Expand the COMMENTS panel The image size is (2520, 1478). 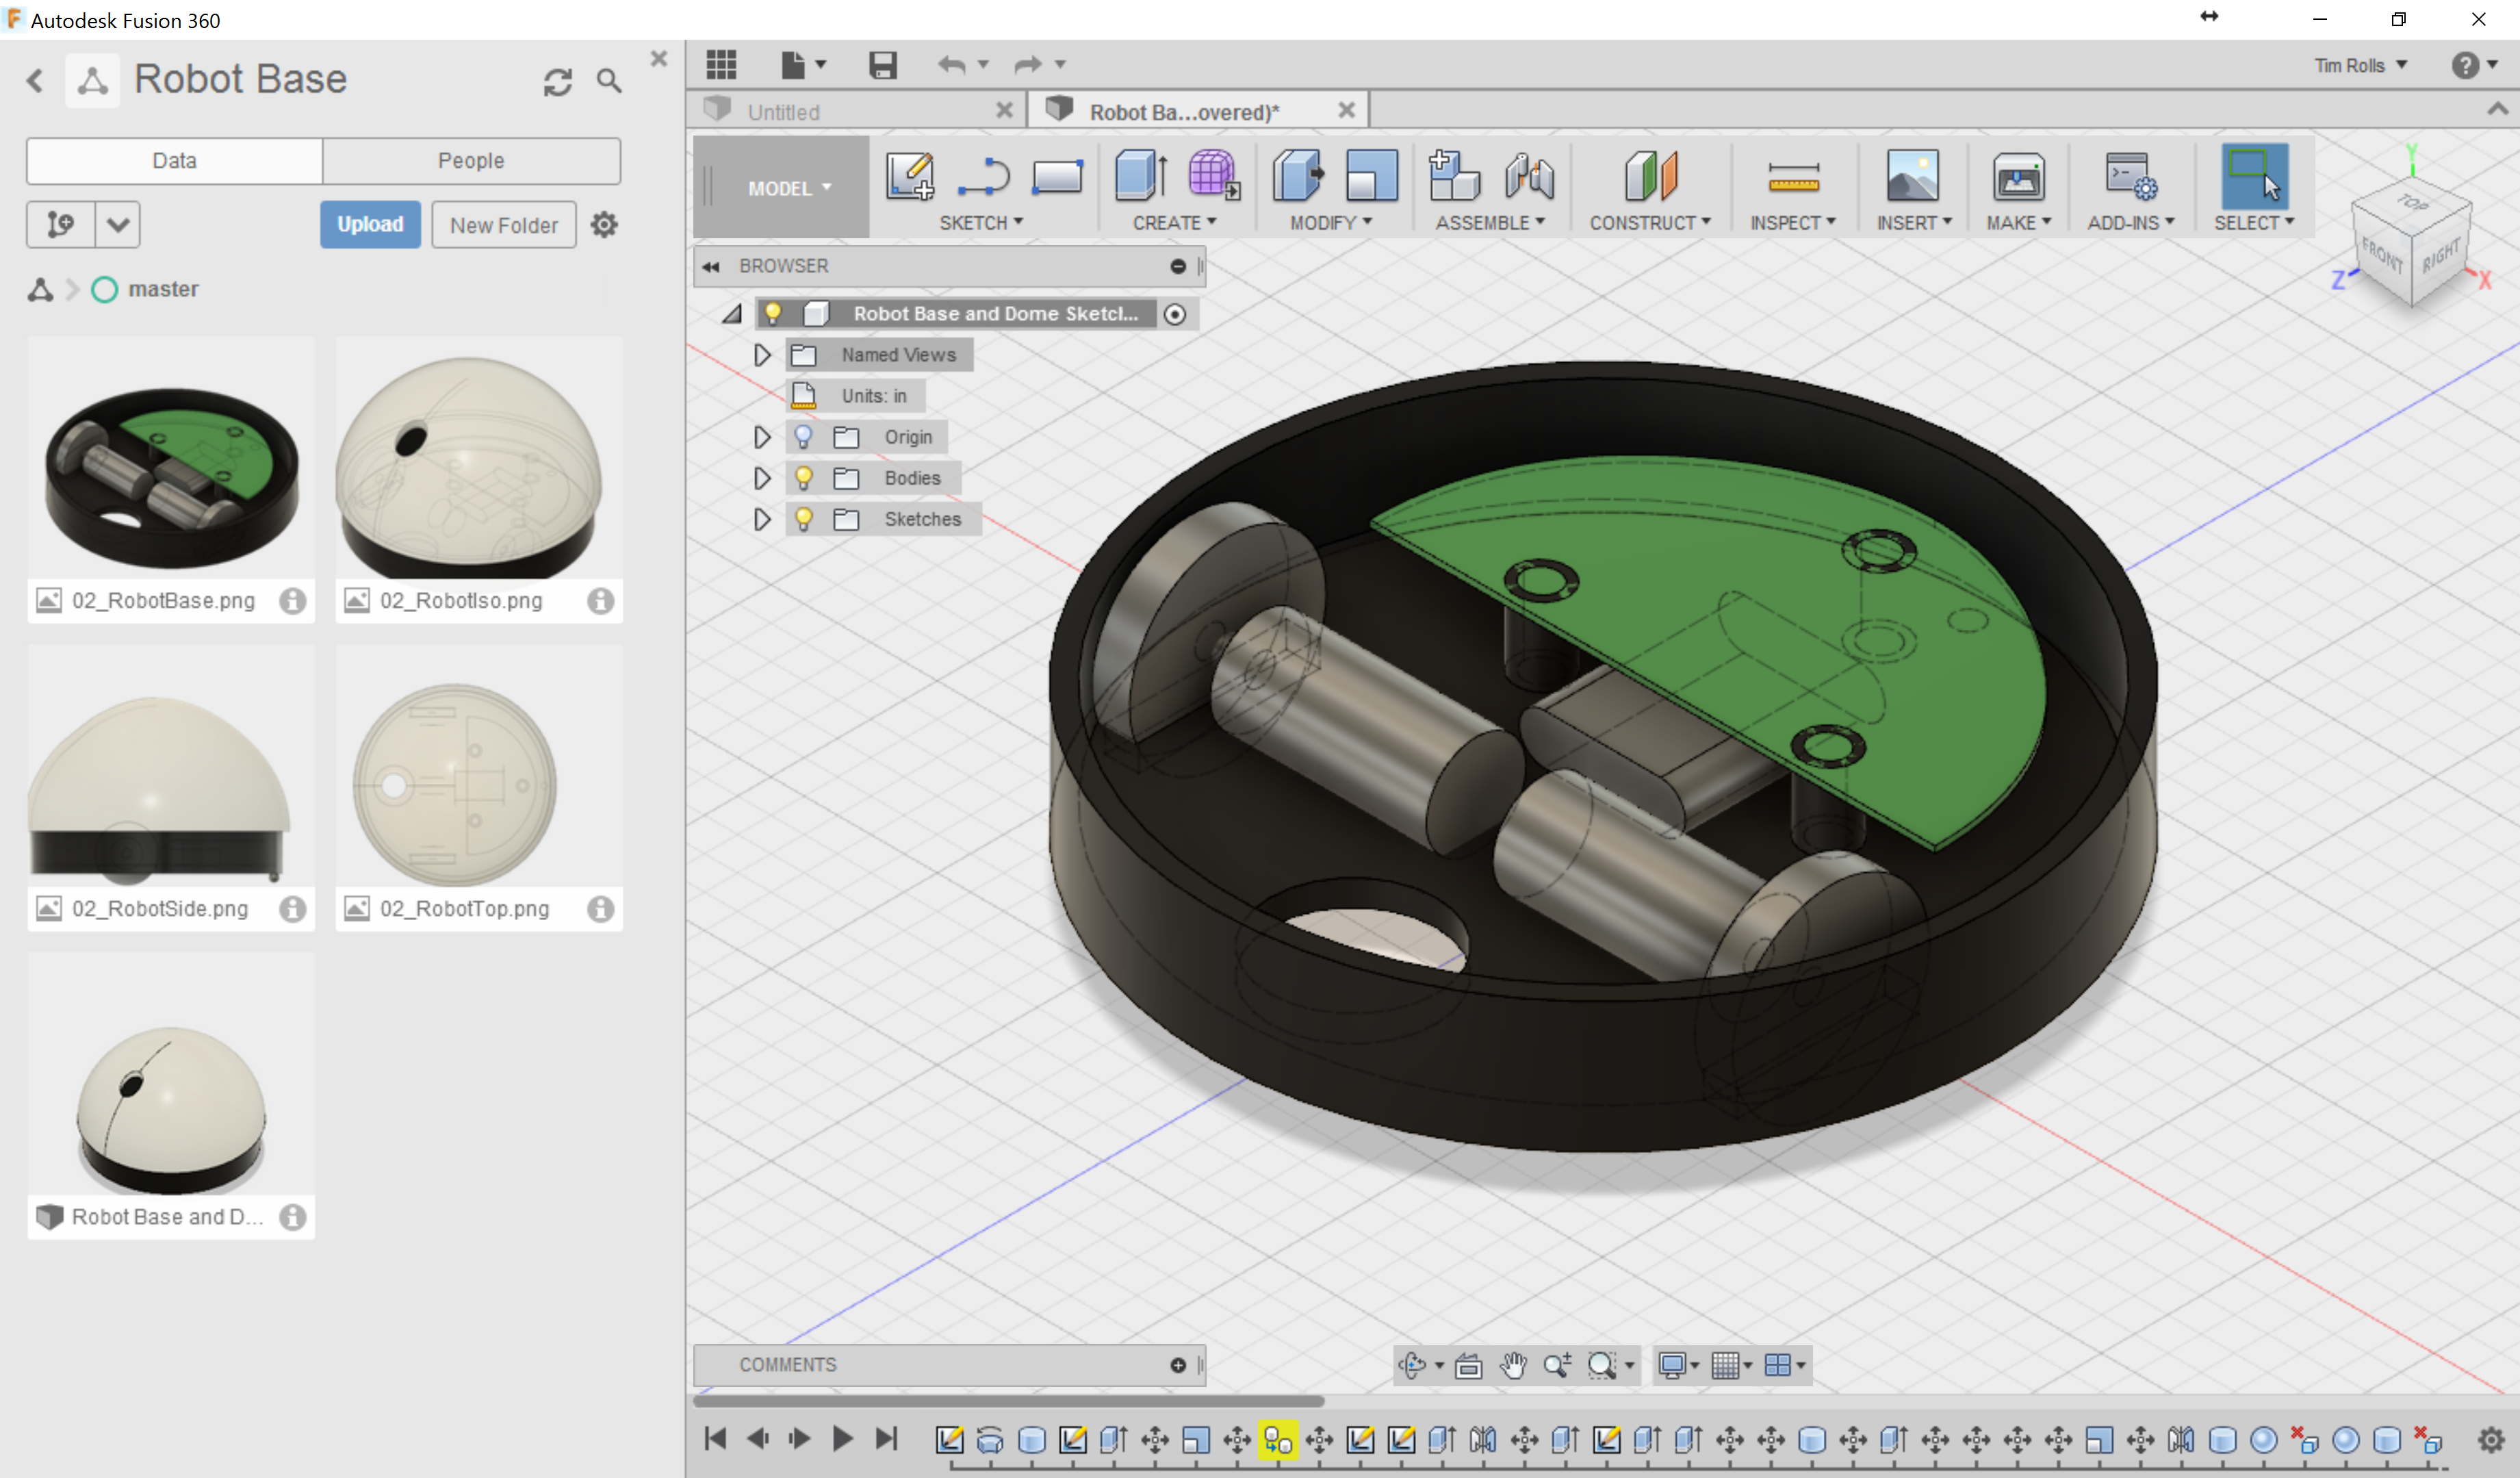[x=1178, y=1365]
